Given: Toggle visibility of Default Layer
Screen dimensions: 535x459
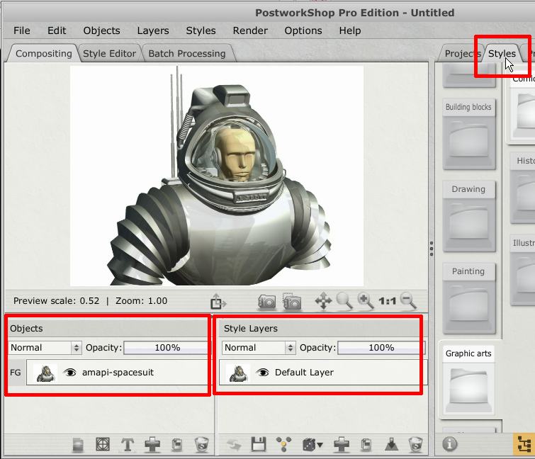Looking at the screenshot, I should pos(262,373).
